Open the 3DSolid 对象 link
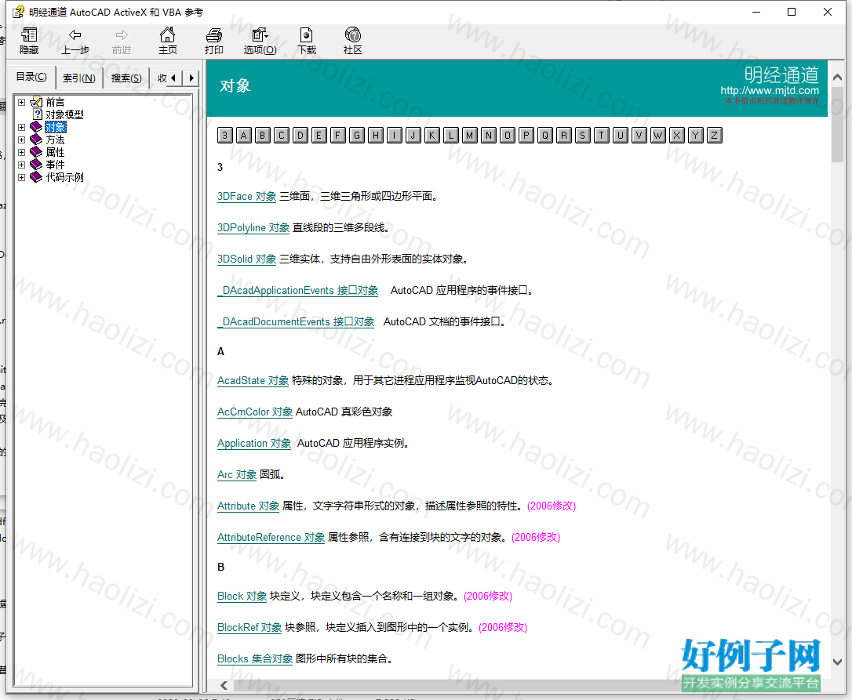The width and height of the screenshot is (852, 700). pos(246,259)
